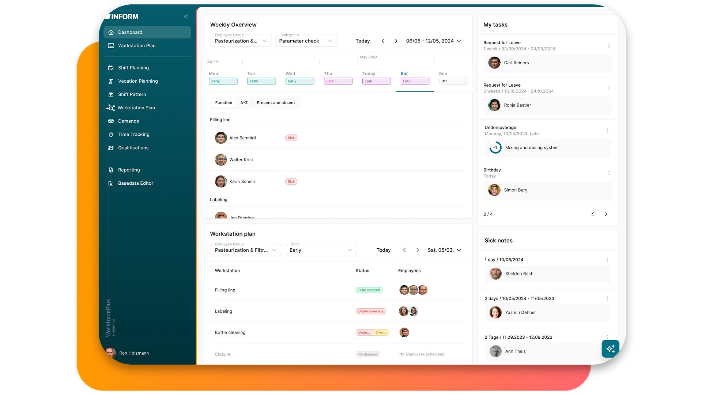Toggle the three-dot menu for Undercoverage task

608,130
